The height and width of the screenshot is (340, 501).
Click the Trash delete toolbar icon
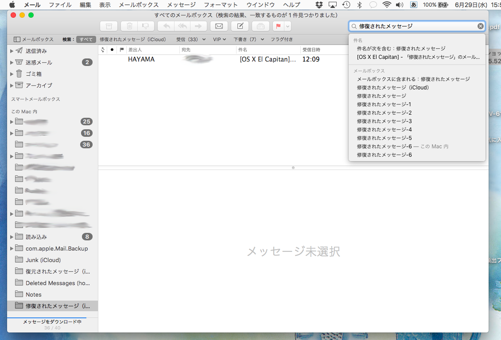tap(129, 26)
